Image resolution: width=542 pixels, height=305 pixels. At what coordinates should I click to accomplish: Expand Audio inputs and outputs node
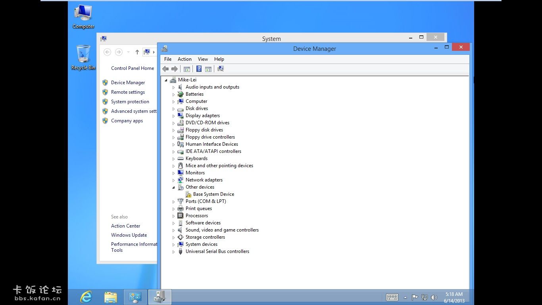[173, 87]
